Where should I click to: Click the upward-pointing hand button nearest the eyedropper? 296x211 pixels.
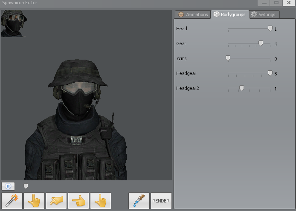tap(101, 201)
